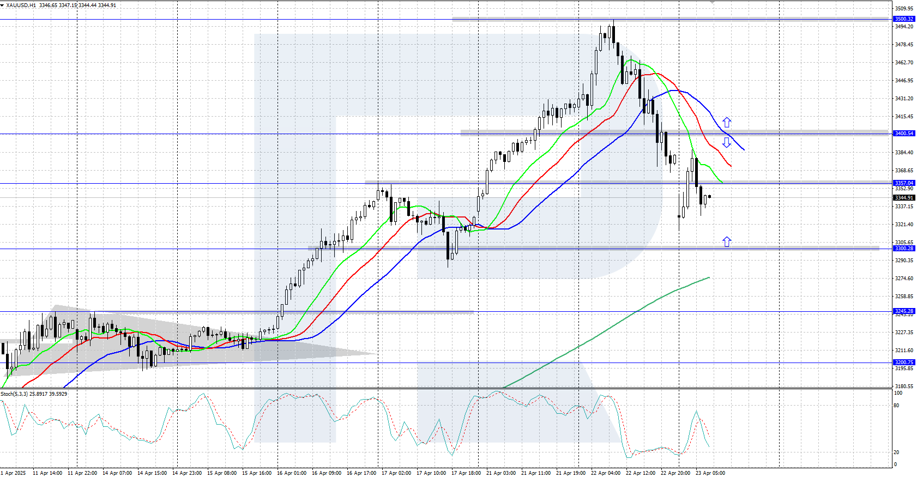
Task: Click the up arrow above the 3400.54 level
Action: click(727, 123)
